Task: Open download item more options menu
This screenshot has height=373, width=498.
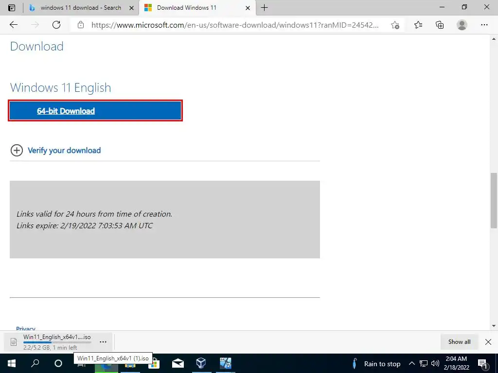Action: [103, 342]
